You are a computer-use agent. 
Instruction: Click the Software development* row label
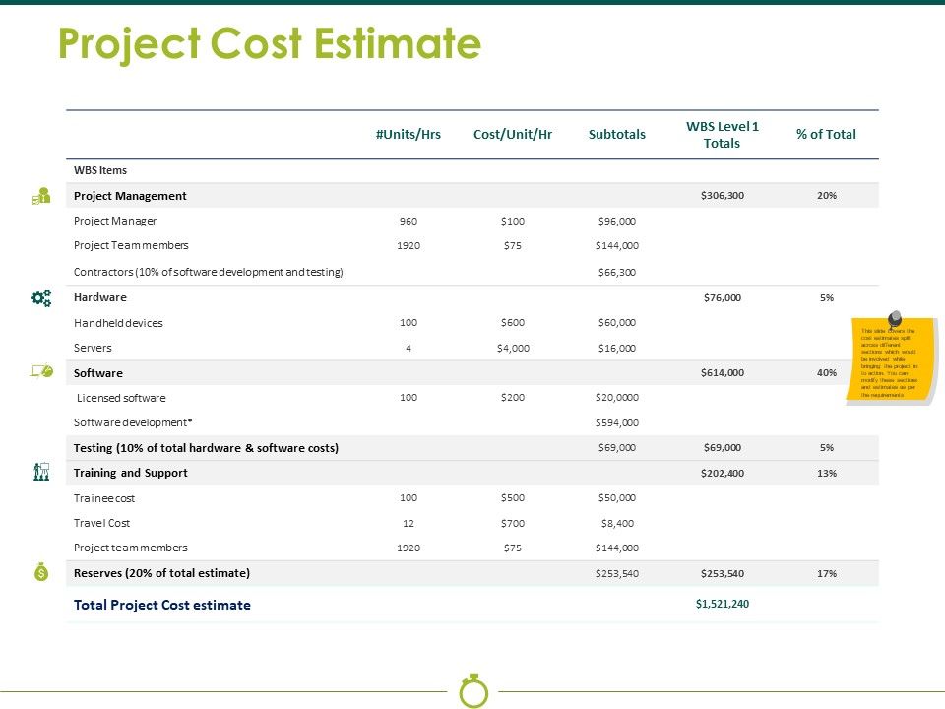[x=133, y=422]
